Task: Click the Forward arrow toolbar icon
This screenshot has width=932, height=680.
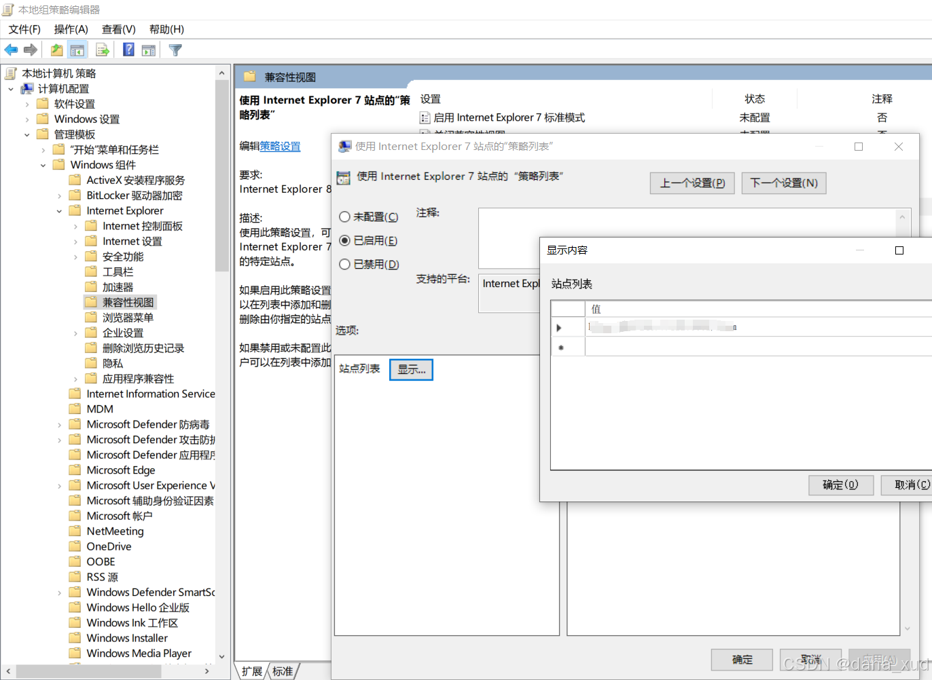Action: (30, 50)
